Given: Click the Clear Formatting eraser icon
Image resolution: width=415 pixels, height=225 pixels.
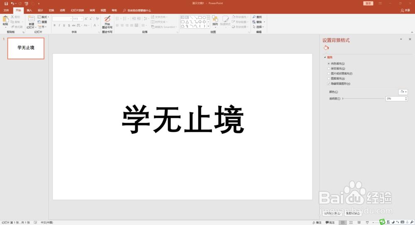Looking at the screenshot, I should pyautogui.click(x=97, y=19).
